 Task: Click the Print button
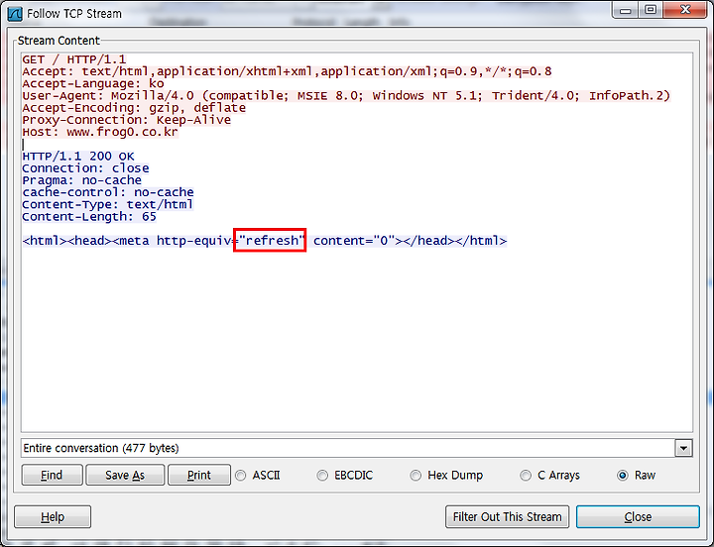click(199, 475)
